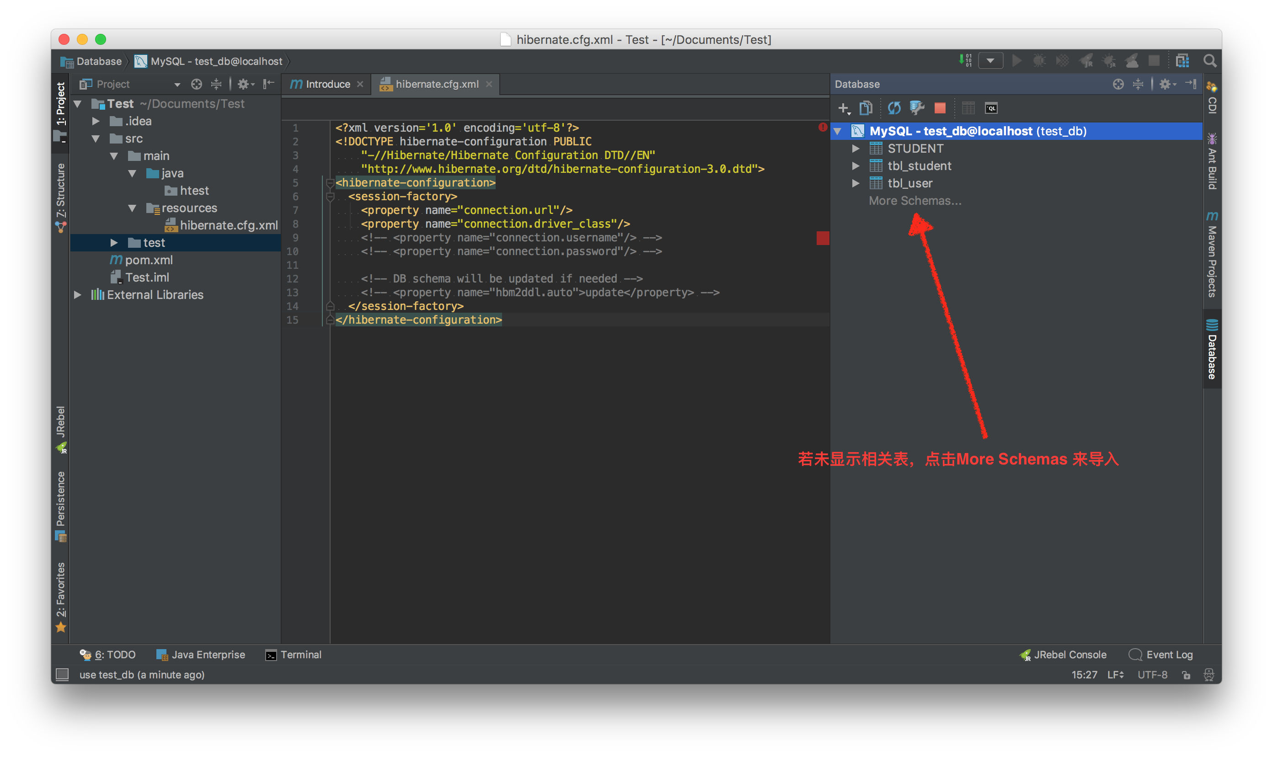Open the Project view mode dropdown
This screenshot has width=1273, height=757.
tap(177, 85)
